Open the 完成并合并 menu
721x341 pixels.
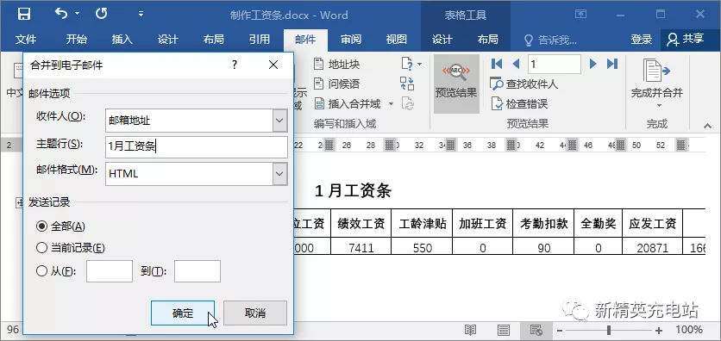pos(656,84)
